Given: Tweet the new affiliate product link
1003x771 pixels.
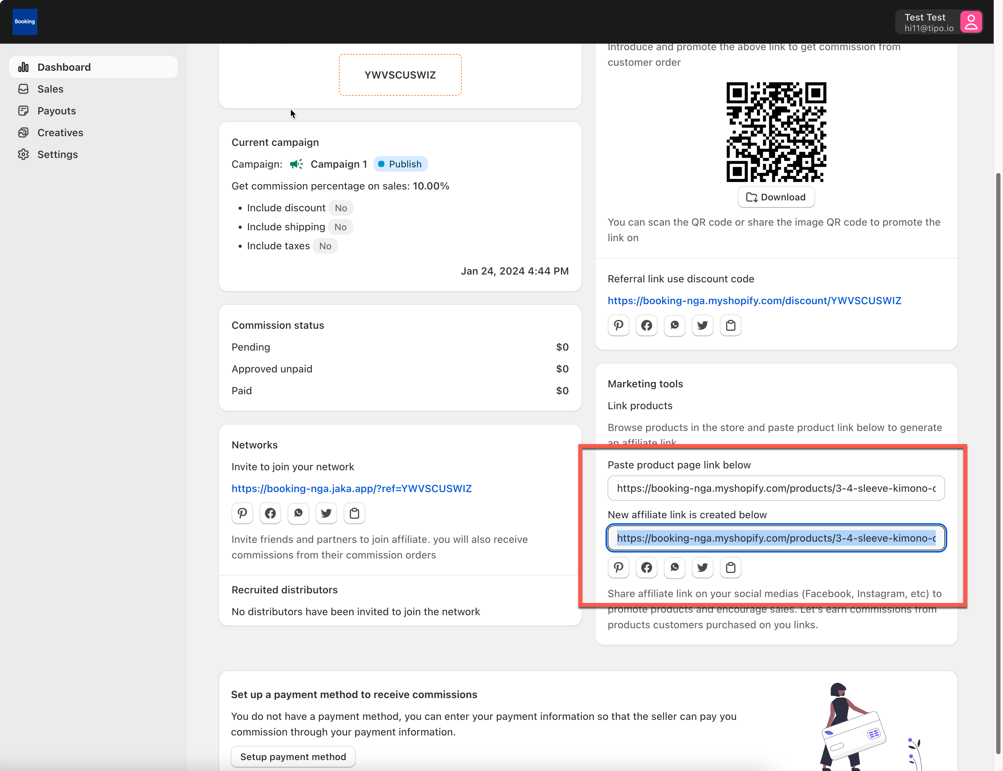Looking at the screenshot, I should (x=702, y=568).
